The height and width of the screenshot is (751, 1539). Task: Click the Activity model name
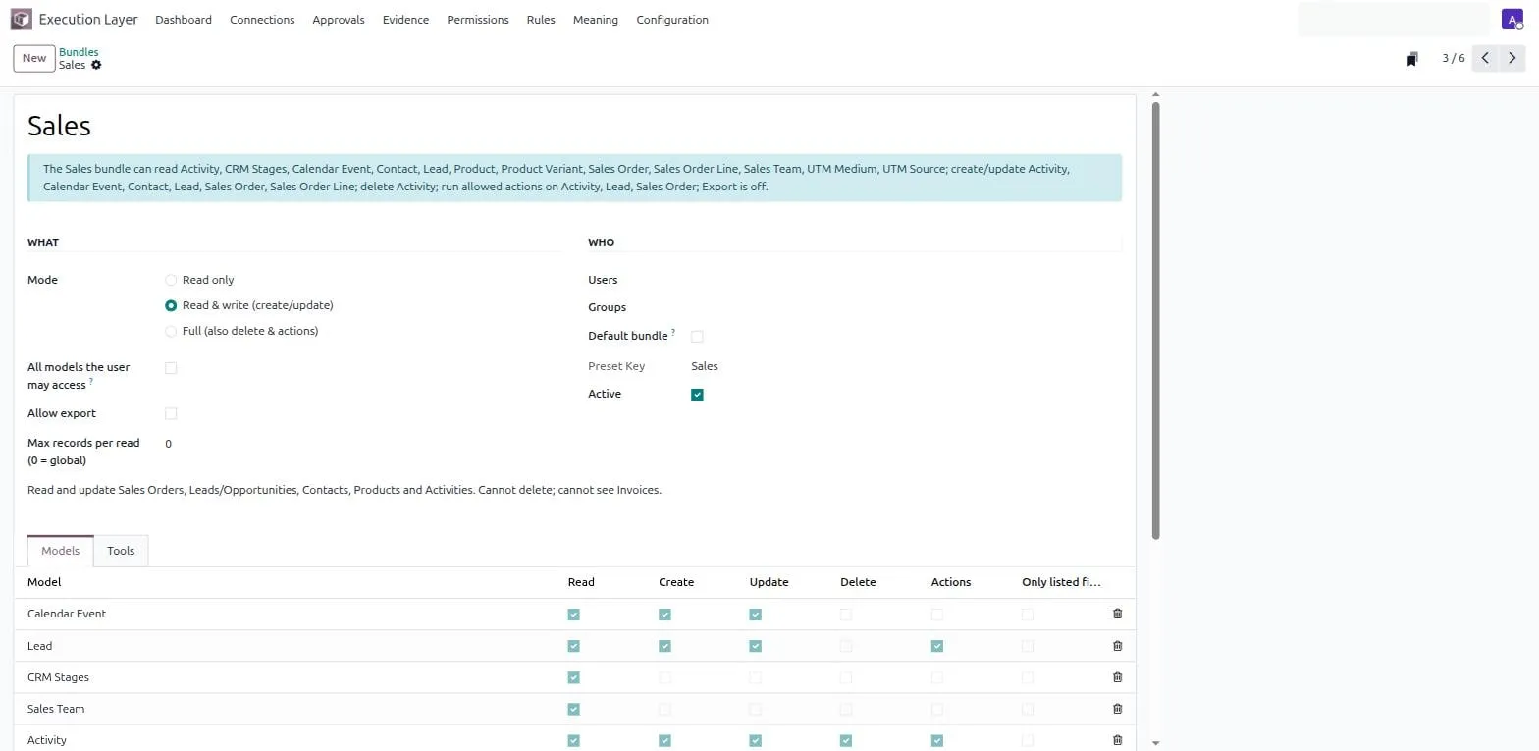pos(47,740)
